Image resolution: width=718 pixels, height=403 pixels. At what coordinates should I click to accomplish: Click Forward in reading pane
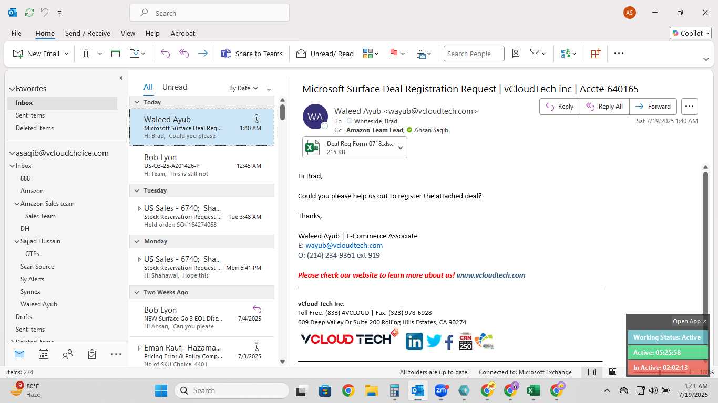click(x=653, y=107)
